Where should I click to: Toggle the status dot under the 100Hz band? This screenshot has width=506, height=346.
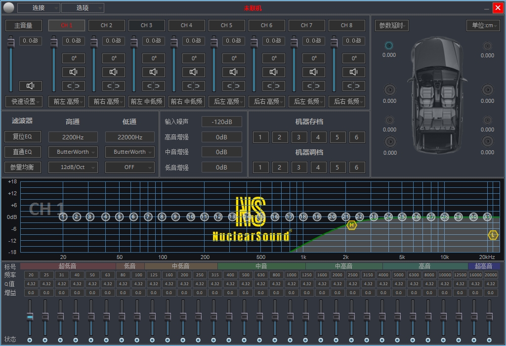click(x=137, y=340)
